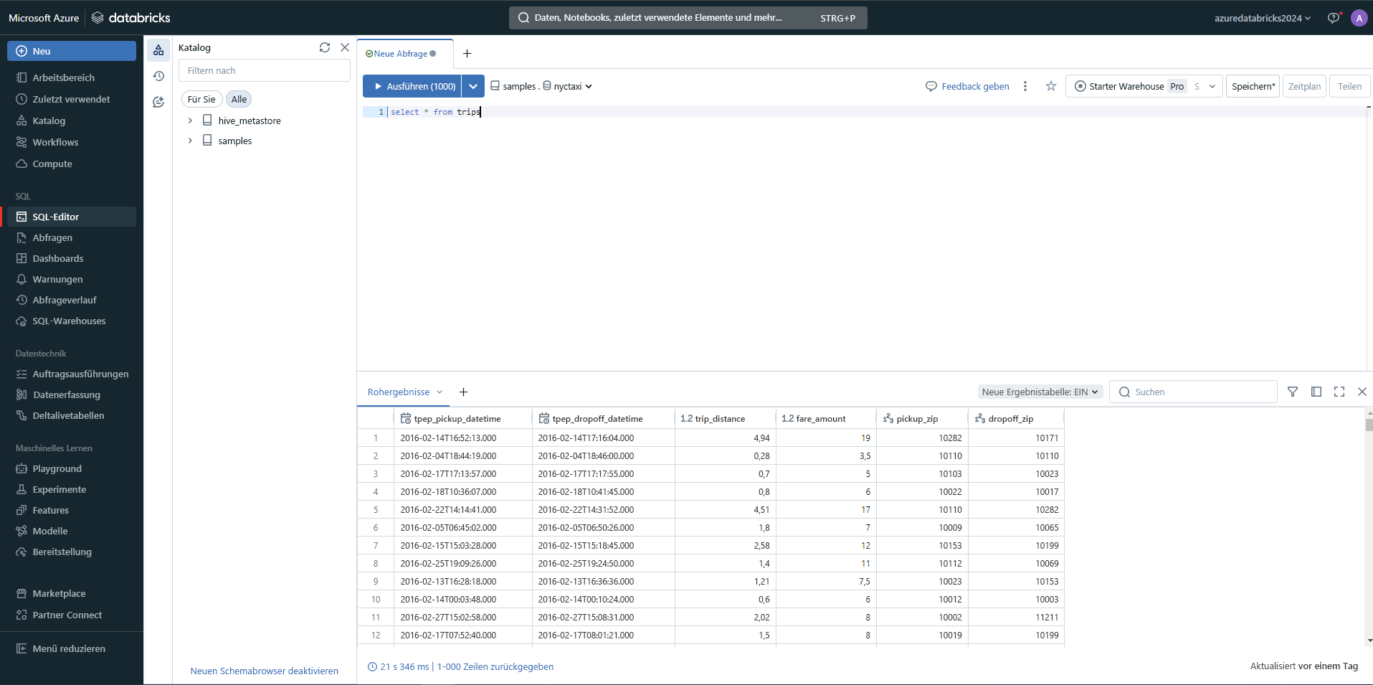The width and height of the screenshot is (1373, 685).
Task: Expand the samples catalog
Action: click(x=190, y=141)
